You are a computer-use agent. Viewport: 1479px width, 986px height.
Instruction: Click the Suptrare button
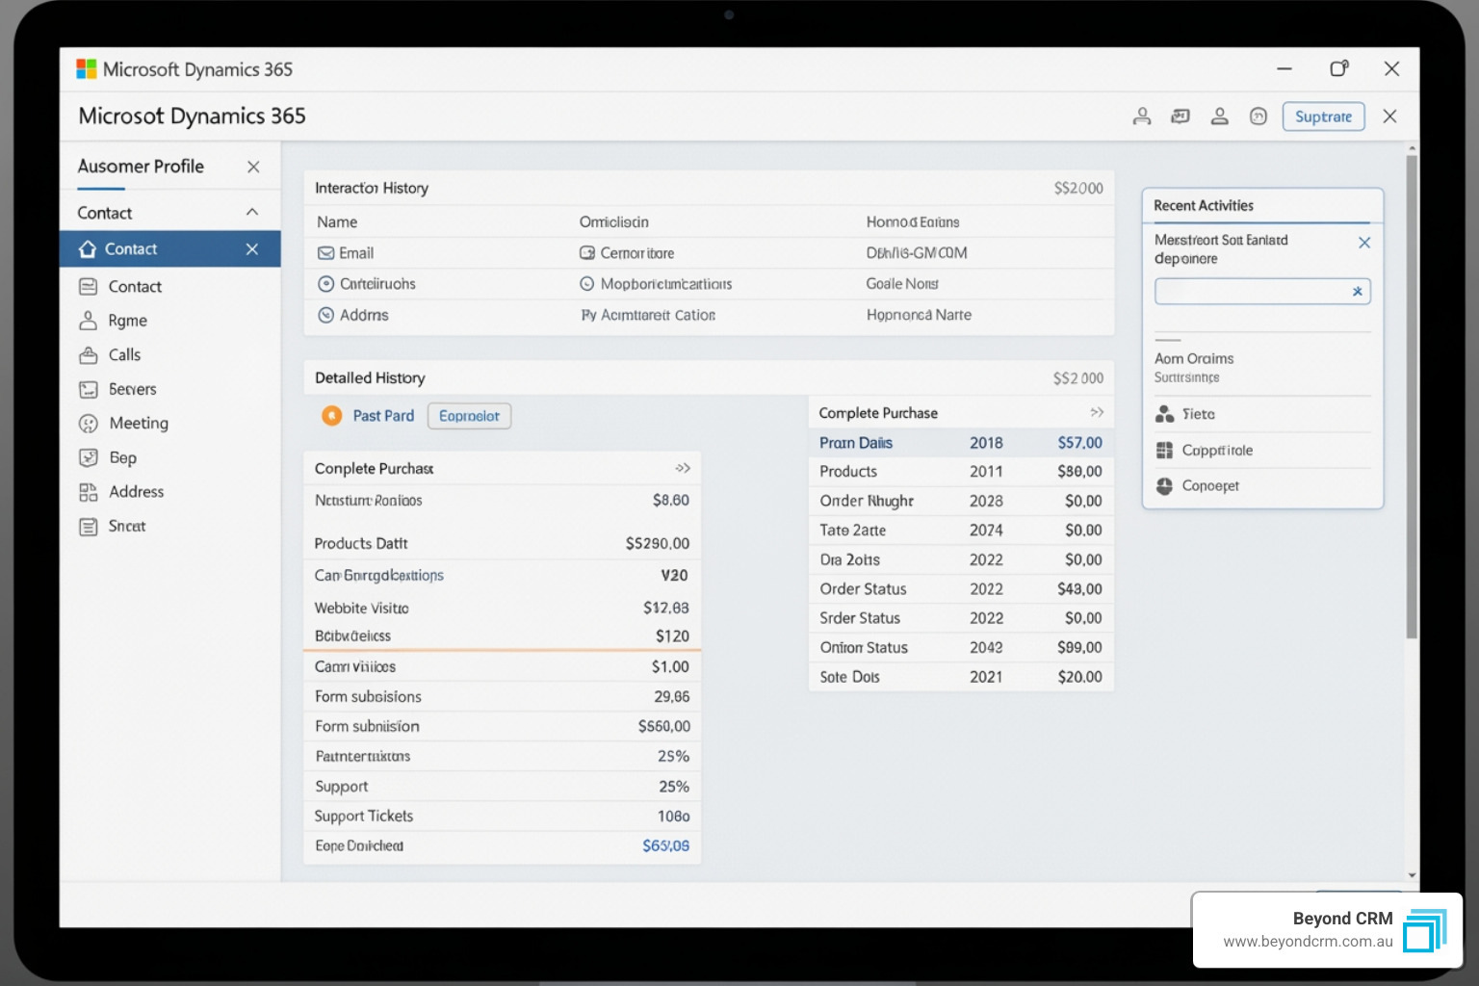click(1324, 117)
